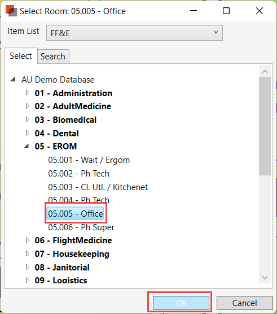The width and height of the screenshot is (277, 314).
Task: Expand the 04 - Dental node
Action: point(28,133)
